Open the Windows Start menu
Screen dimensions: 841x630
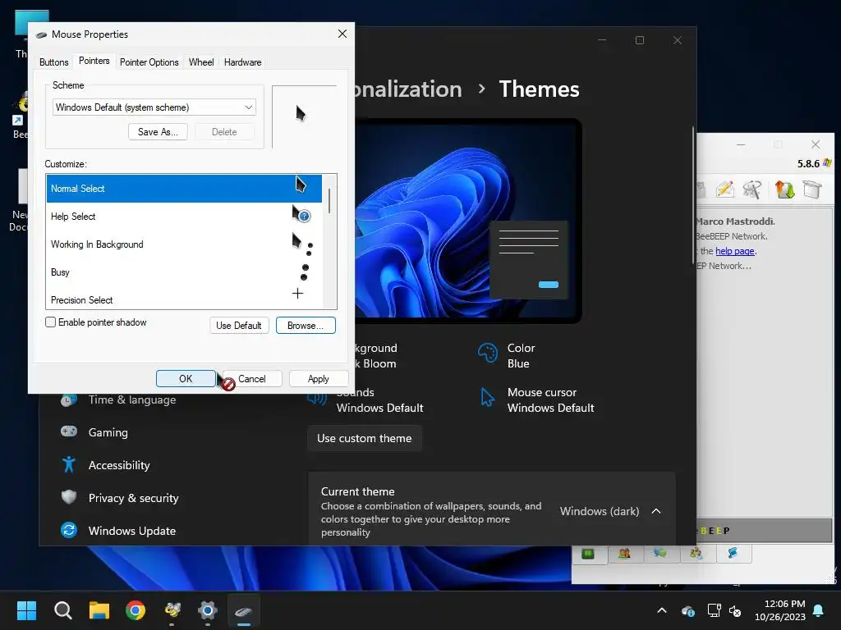click(26, 610)
